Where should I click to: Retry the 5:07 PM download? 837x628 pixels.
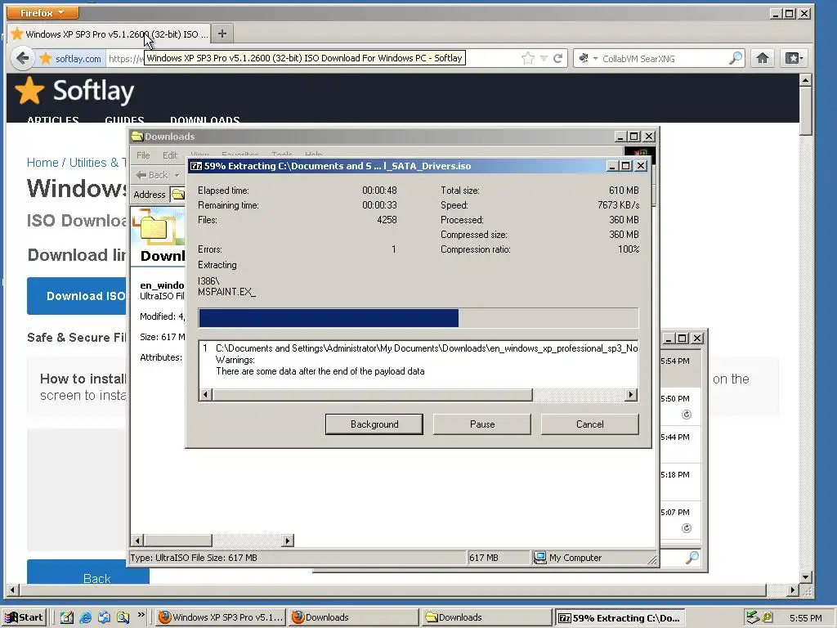coord(687,528)
